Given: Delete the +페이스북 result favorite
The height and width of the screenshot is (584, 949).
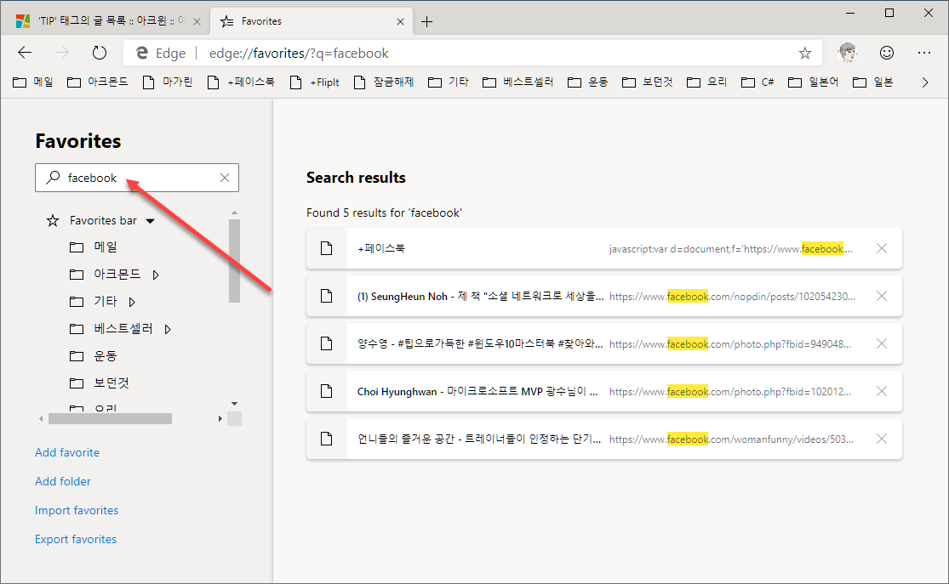Looking at the screenshot, I should click(882, 248).
